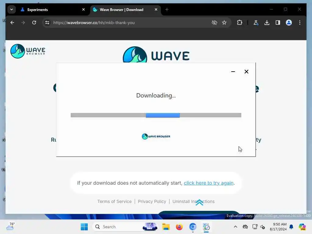This screenshot has height=234, width=312.
Task: Open the Chrome Labs flask icon
Action: [256, 23]
